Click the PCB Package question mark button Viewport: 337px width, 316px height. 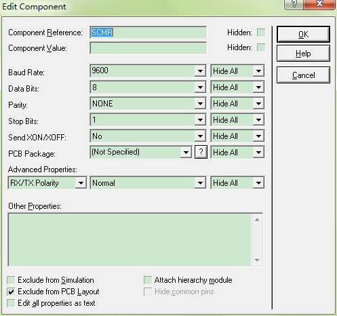coord(201,152)
